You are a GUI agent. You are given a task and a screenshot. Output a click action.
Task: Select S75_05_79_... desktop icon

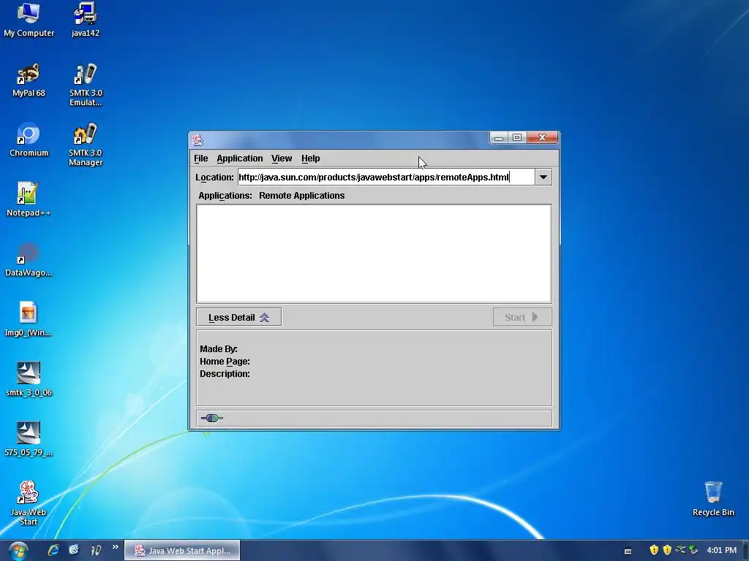click(29, 439)
